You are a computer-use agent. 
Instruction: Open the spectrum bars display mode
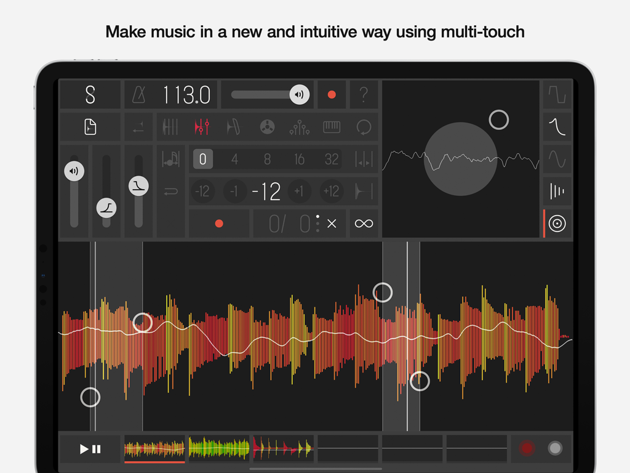click(557, 191)
